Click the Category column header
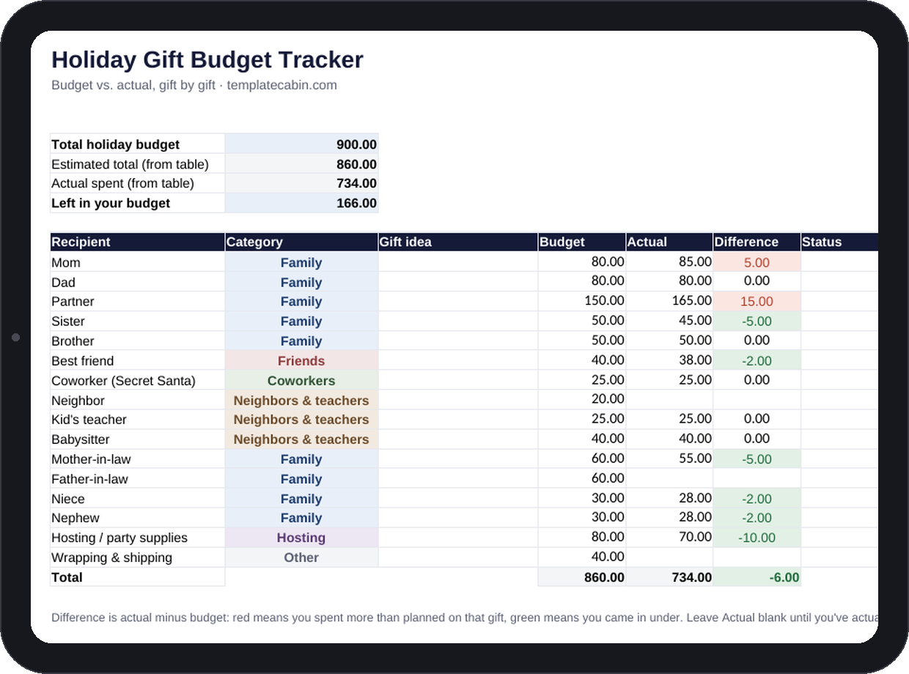909x674 pixels. tap(302, 242)
